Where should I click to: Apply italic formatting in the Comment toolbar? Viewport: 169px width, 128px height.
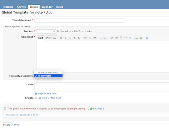pos(66,38)
